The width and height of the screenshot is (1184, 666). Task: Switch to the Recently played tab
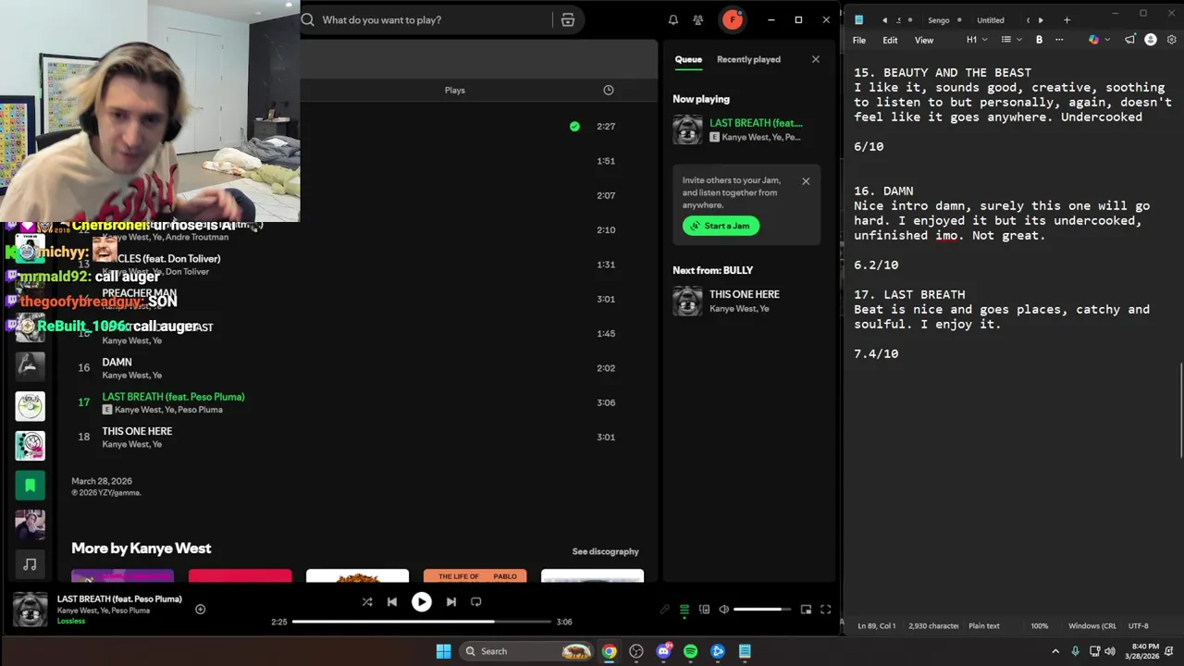pos(748,59)
